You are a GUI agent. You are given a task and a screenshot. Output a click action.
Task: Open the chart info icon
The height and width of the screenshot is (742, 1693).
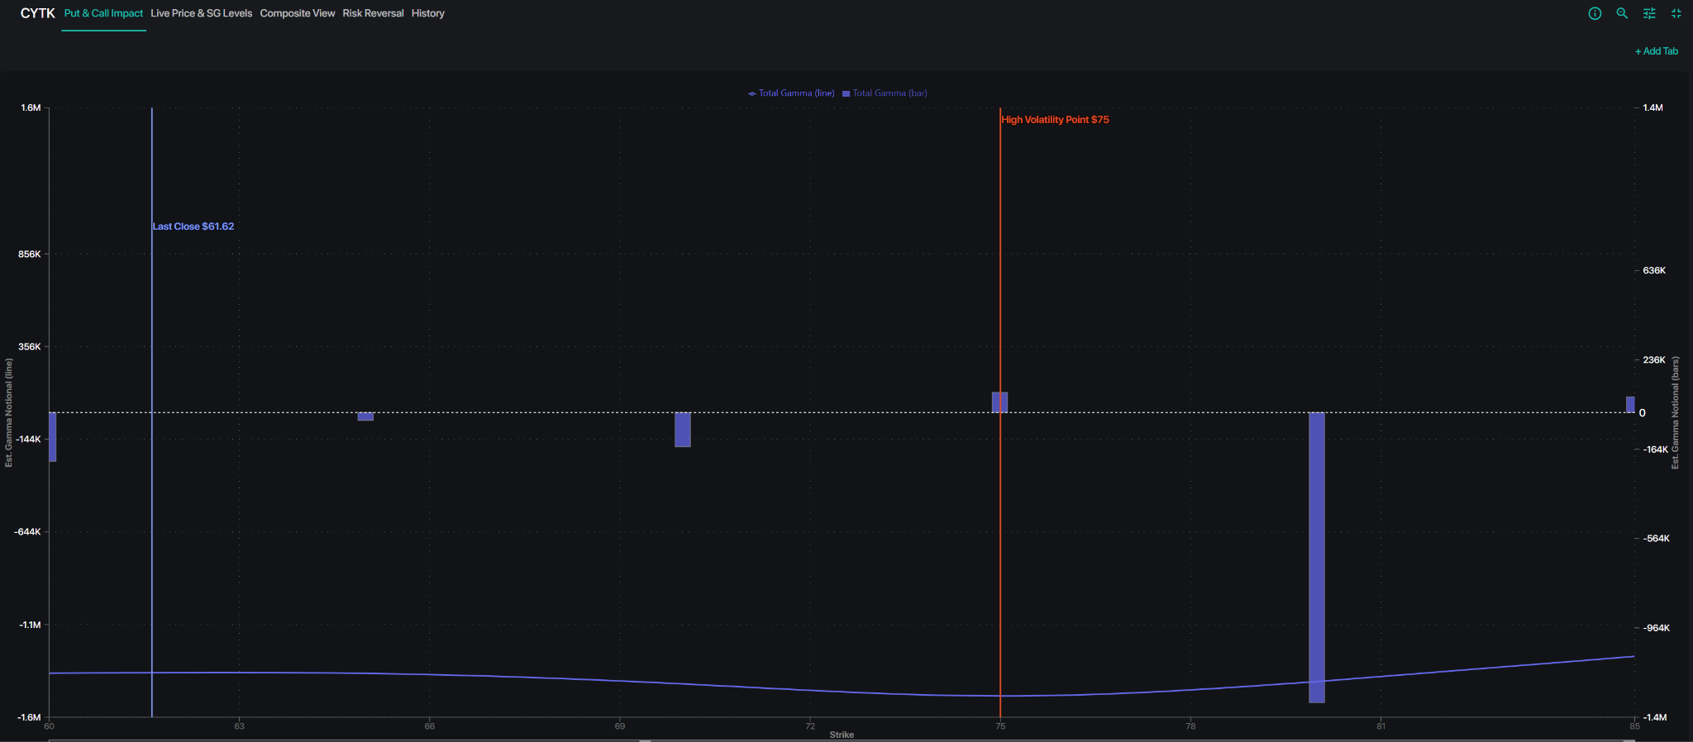pyautogui.click(x=1595, y=13)
